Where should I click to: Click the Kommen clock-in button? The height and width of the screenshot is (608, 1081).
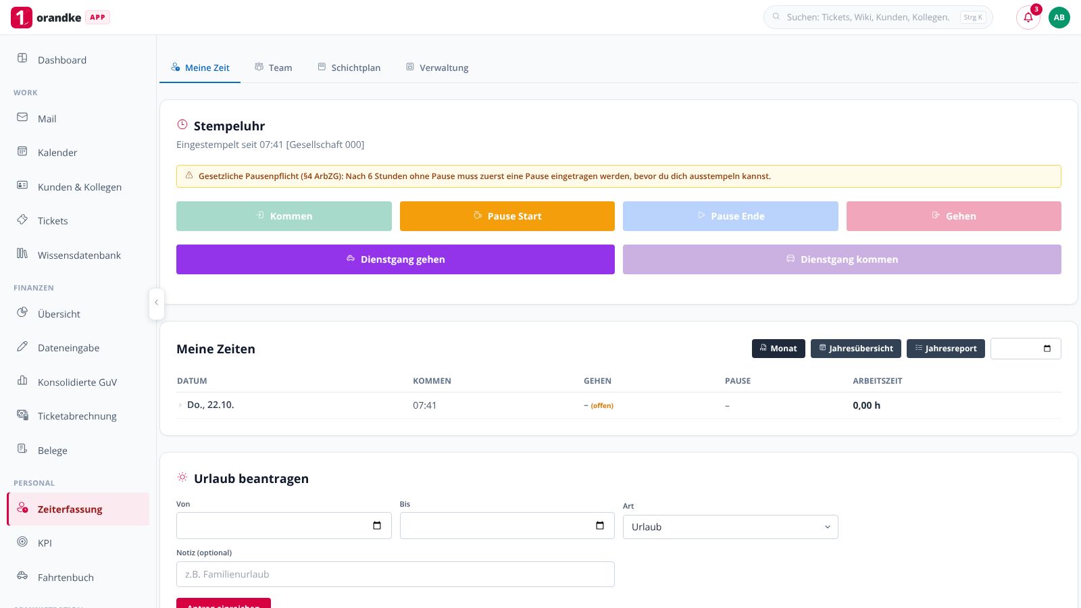(x=284, y=216)
